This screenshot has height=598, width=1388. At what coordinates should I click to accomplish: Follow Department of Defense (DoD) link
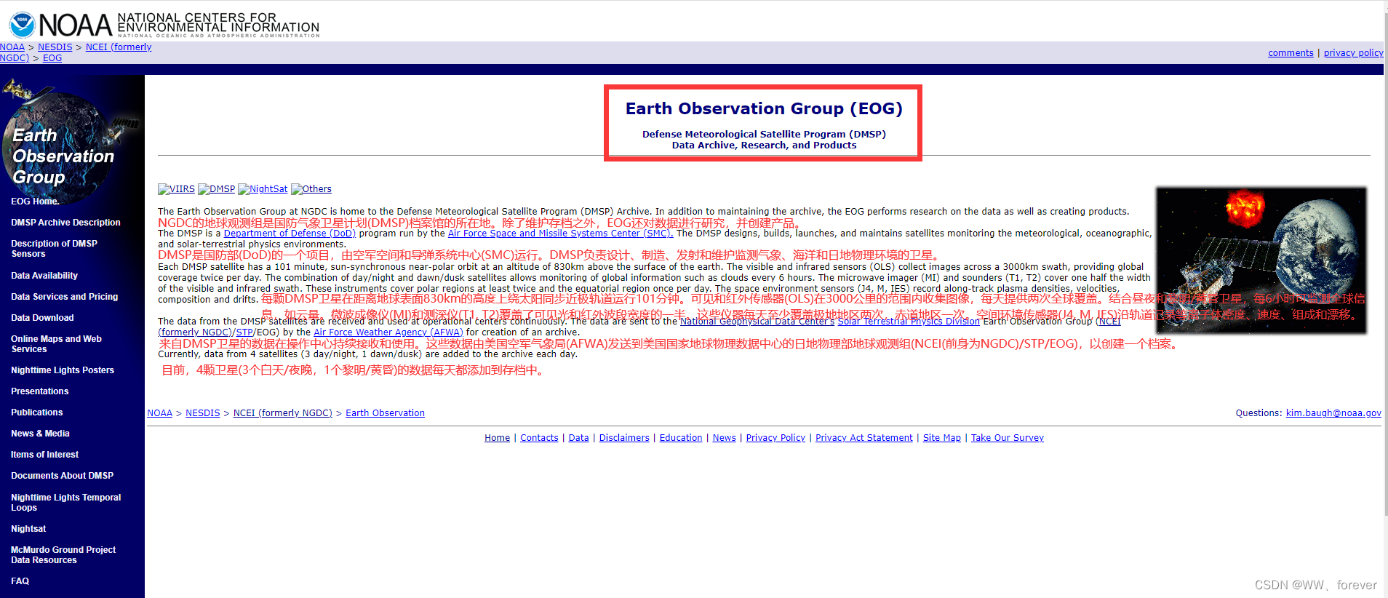click(x=290, y=234)
